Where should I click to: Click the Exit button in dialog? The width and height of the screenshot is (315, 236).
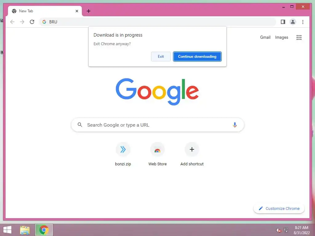[161, 57]
